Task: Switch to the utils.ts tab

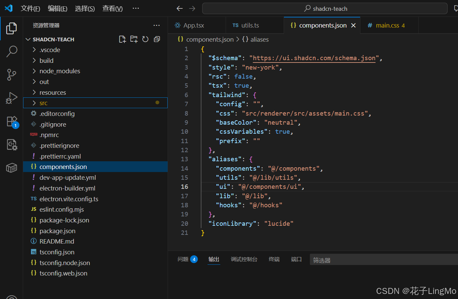Action: click(x=255, y=26)
